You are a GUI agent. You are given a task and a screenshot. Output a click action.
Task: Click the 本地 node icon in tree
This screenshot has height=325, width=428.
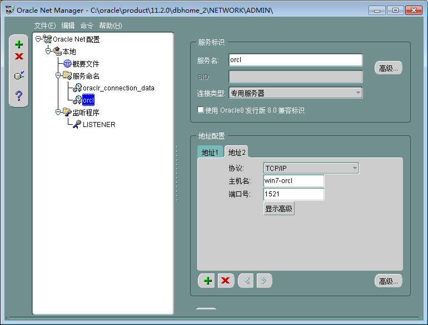pyautogui.click(x=57, y=51)
